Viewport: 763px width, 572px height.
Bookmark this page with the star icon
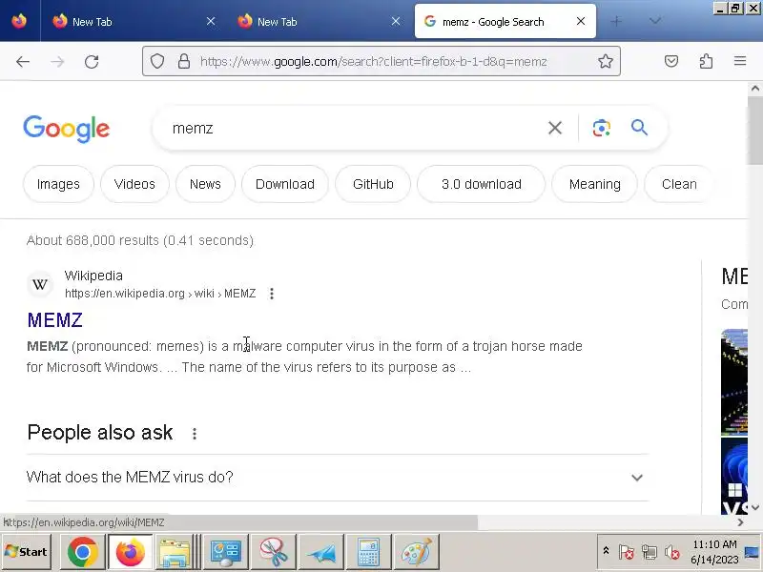606,61
